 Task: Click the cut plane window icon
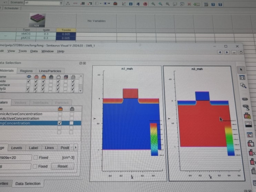(x=249, y=135)
